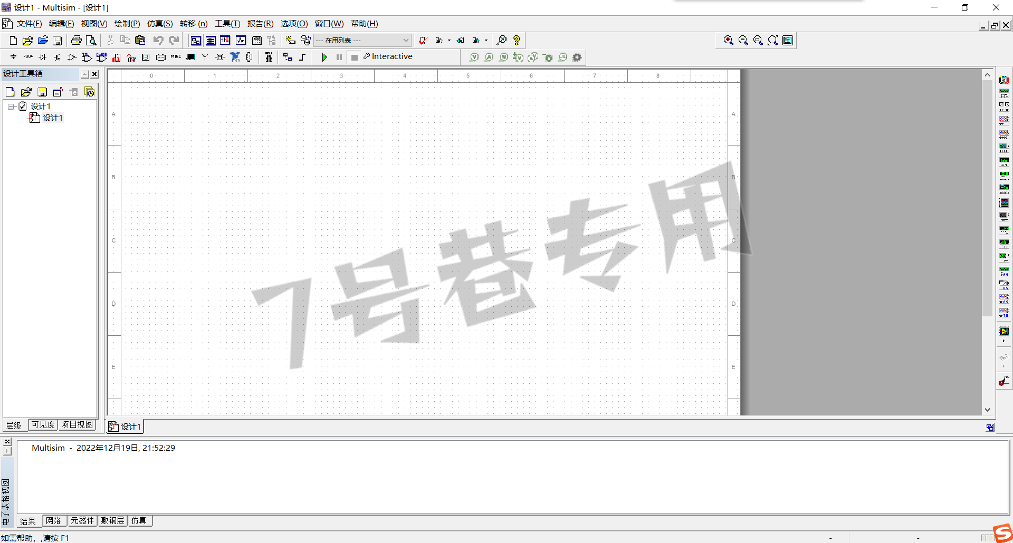Add current clamp probe instrument at sidebar bottom

(1004, 381)
